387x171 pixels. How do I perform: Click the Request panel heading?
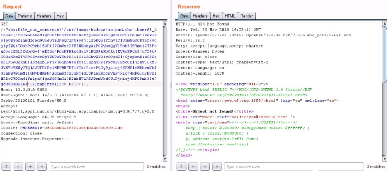pyautogui.click(x=12, y=7)
